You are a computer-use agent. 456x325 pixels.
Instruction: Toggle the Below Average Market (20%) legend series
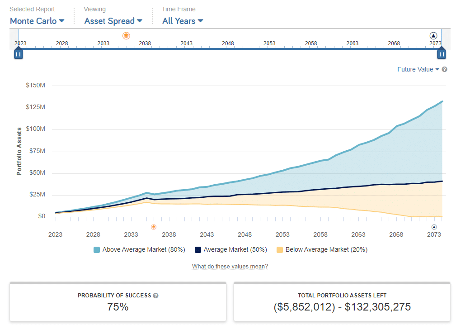pos(321,249)
